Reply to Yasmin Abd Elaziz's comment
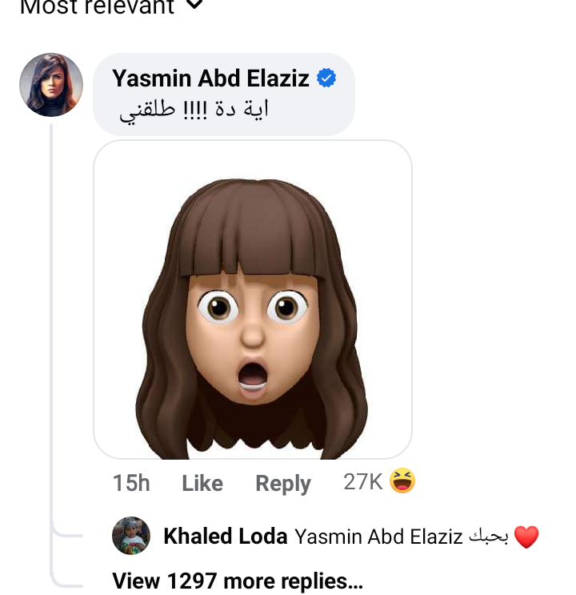The image size is (576, 595). [282, 483]
